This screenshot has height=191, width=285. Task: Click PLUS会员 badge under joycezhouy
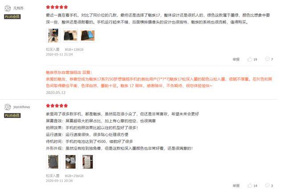12,115
